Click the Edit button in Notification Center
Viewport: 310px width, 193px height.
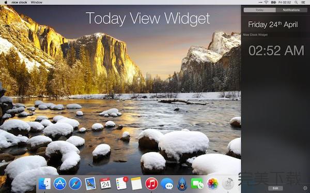[275, 188]
